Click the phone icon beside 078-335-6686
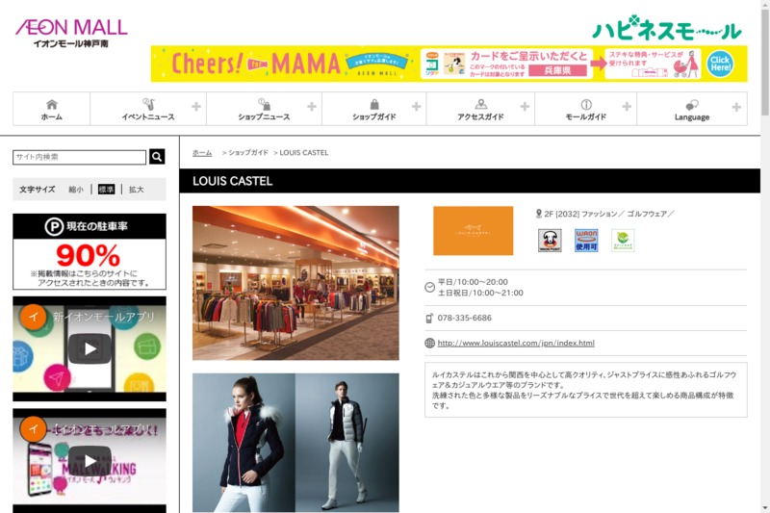This screenshot has height=513, width=770. 429,319
